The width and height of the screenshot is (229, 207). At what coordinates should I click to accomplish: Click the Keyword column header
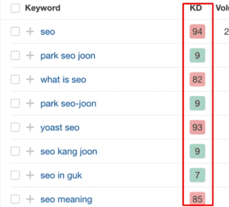click(42, 8)
